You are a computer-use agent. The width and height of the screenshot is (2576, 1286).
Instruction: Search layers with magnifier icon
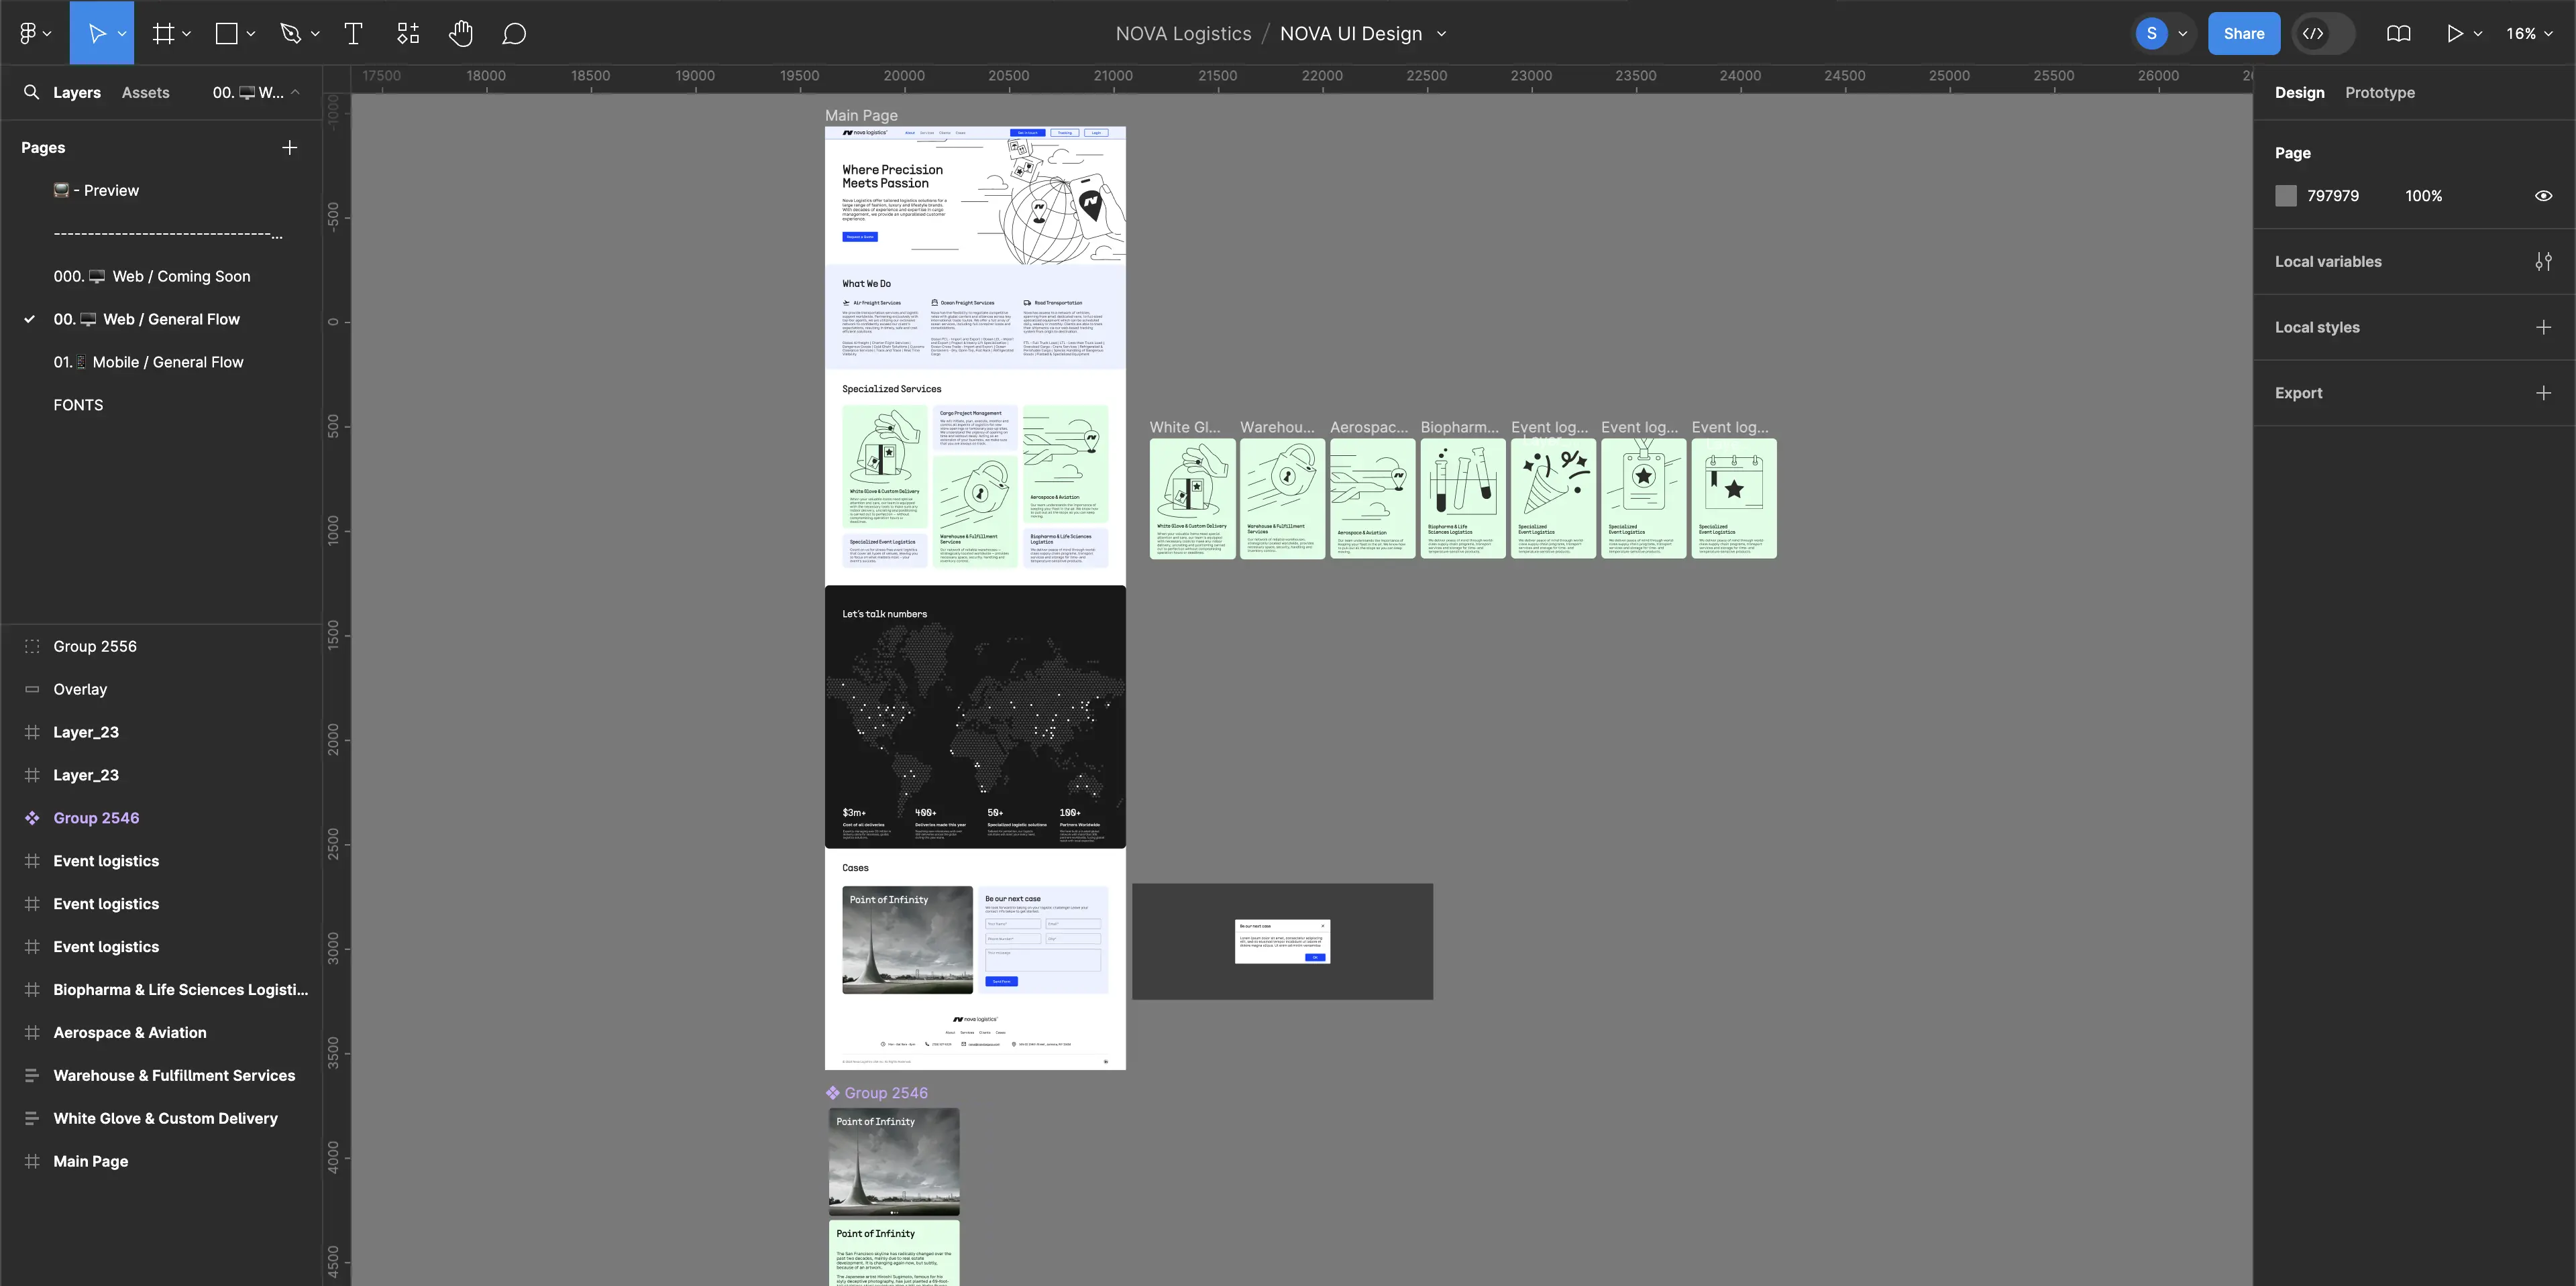[31, 92]
